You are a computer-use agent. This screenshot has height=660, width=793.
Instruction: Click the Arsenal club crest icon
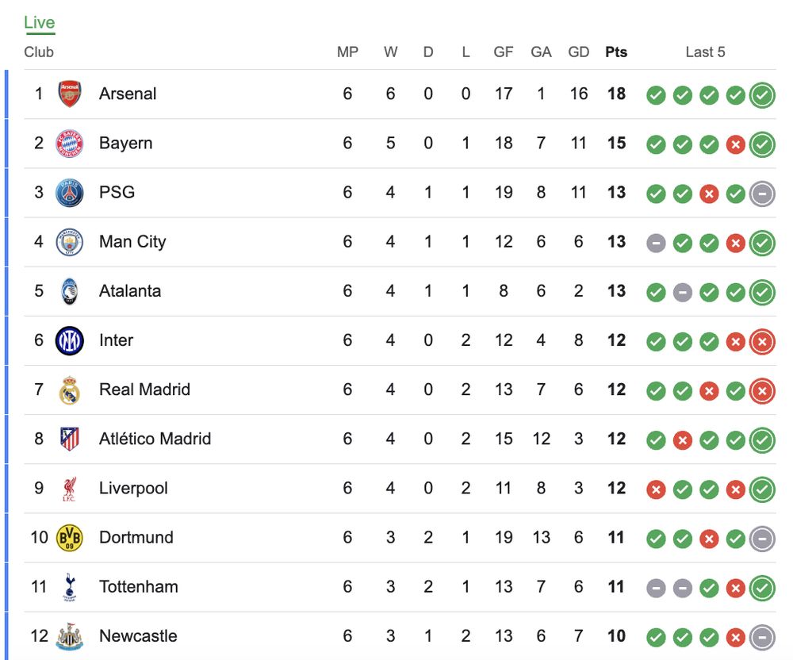pos(70,94)
